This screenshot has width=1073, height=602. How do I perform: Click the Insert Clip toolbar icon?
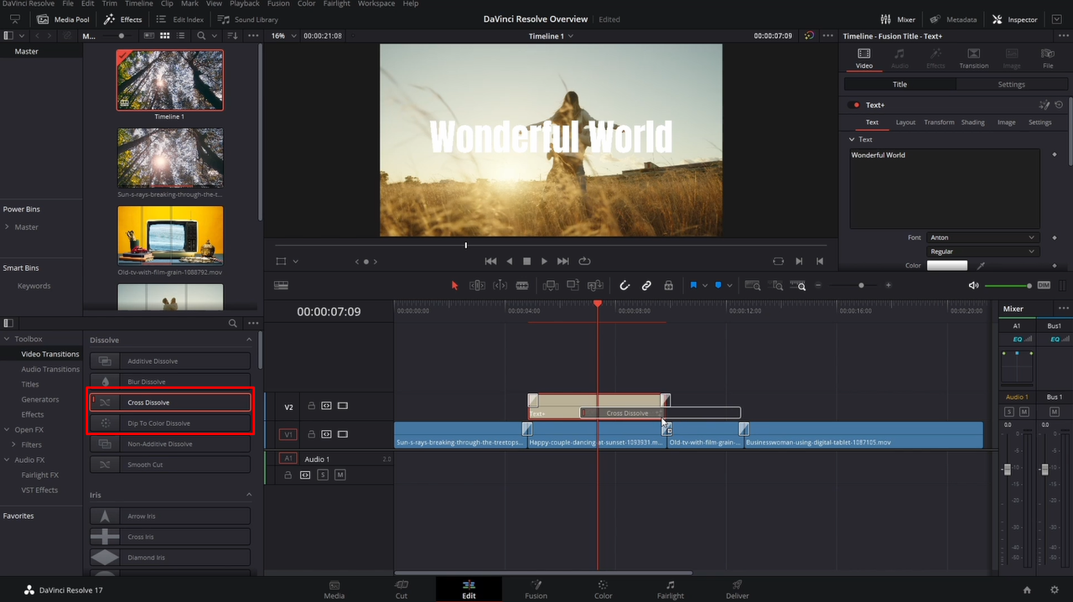552,285
